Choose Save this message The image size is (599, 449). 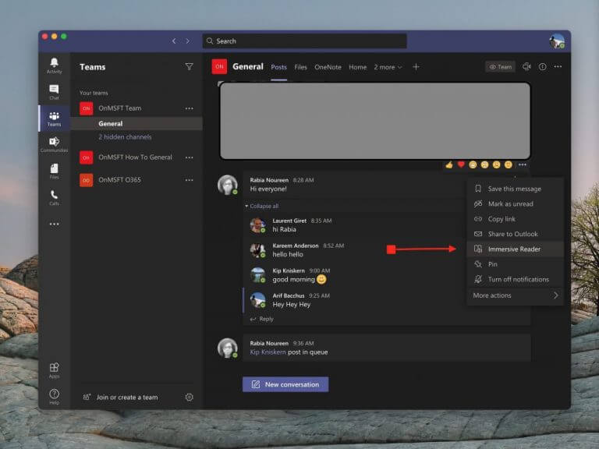(515, 189)
